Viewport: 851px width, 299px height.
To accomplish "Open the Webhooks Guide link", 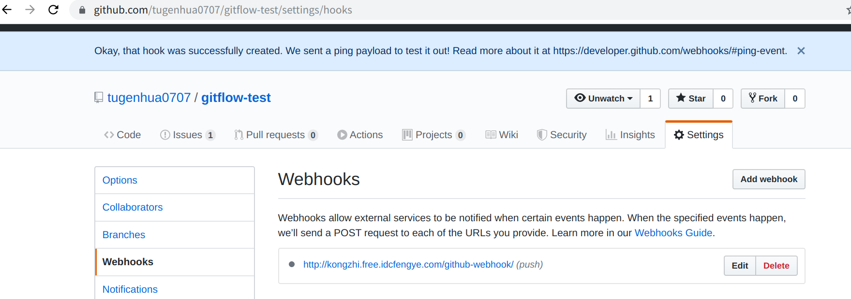I will pyautogui.click(x=673, y=233).
